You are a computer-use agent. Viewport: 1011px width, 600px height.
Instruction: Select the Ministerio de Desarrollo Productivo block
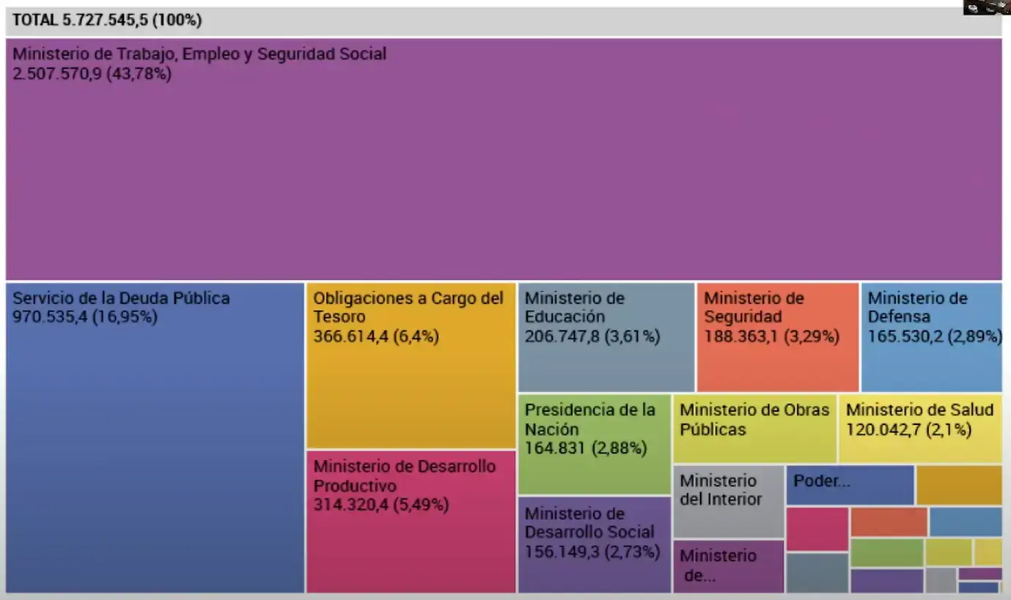tap(411, 522)
